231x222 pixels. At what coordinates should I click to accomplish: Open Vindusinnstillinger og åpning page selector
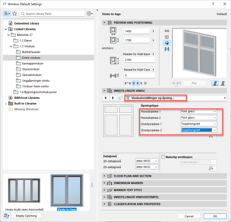point(155,98)
